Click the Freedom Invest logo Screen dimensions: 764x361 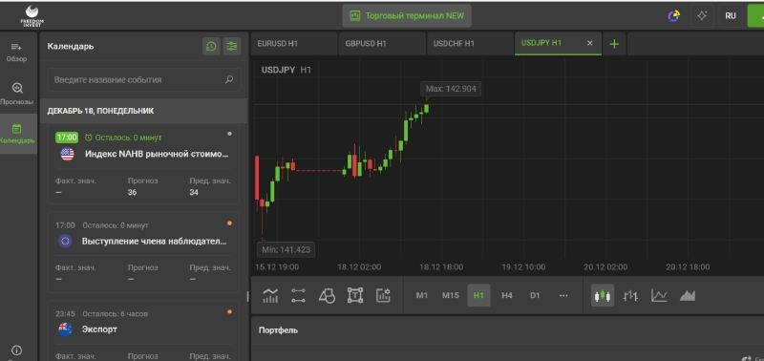click(x=32, y=15)
